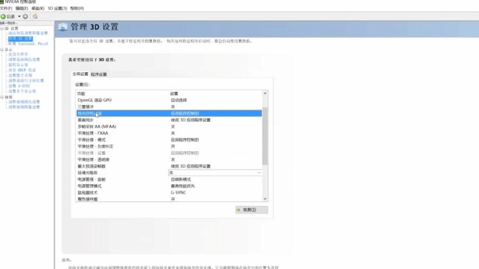Screen dimensions: 479x269
Task: Select the OpenGL 渲染 GPU row
Action: click(169, 100)
